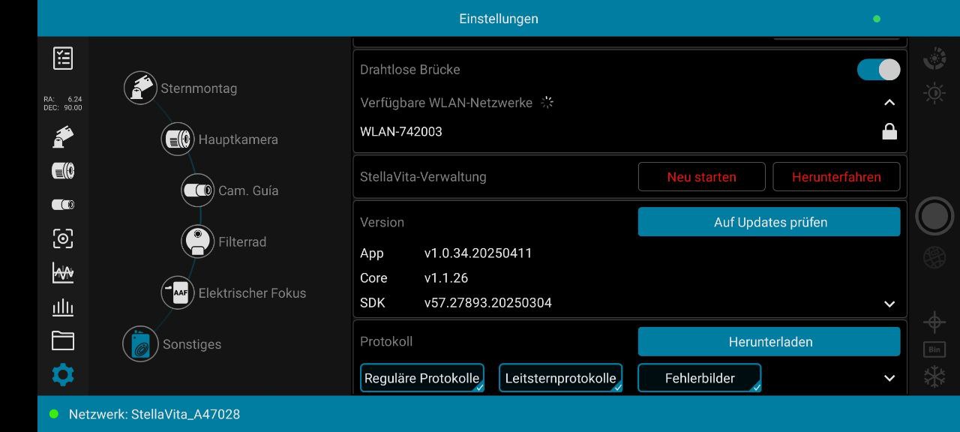Tap the lock icon next to WLAN-742003
The height and width of the screenshot is (432, 960).
(889, 131)
